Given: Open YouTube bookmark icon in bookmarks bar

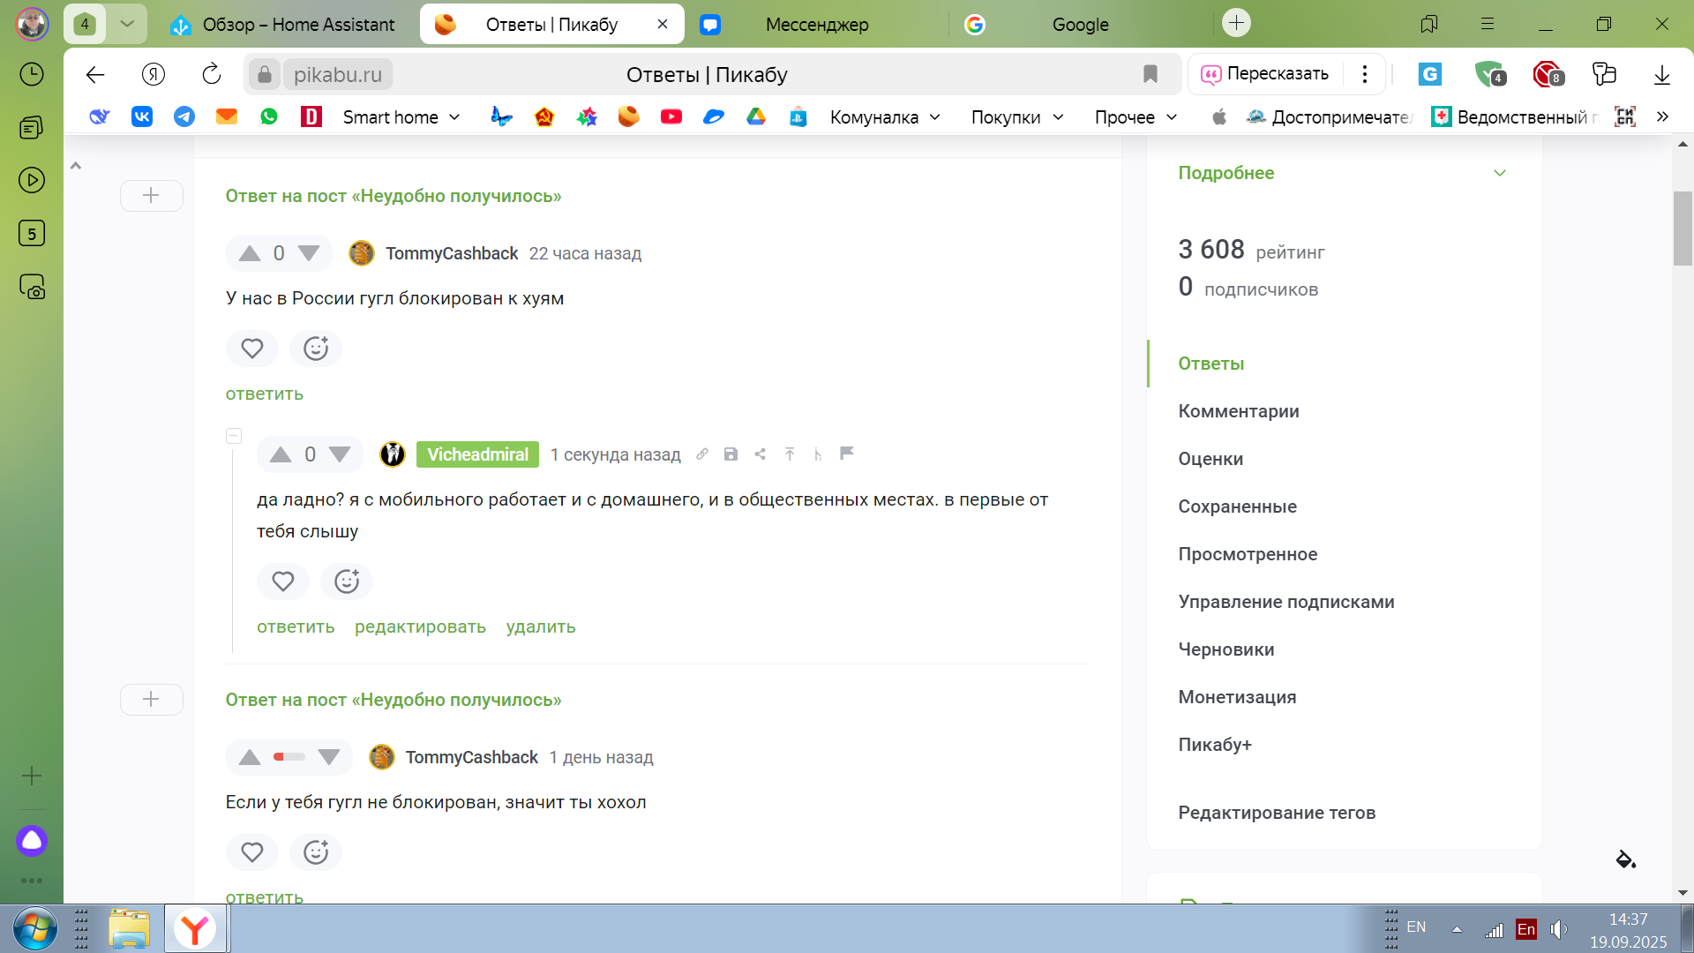Looking at the screenshot, I should coord(671,116).
